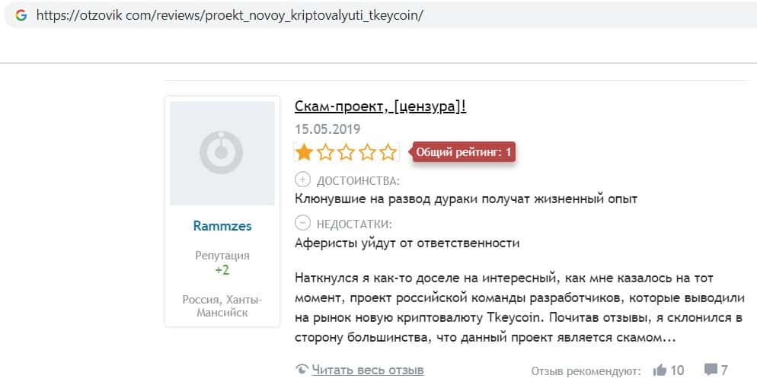Click the second empty rating star

[326, 152]
